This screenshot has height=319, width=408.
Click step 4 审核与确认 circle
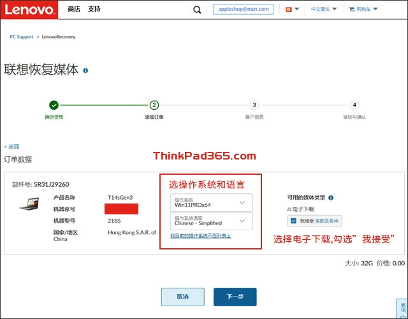pyautogui.click(x=354, y=105)
